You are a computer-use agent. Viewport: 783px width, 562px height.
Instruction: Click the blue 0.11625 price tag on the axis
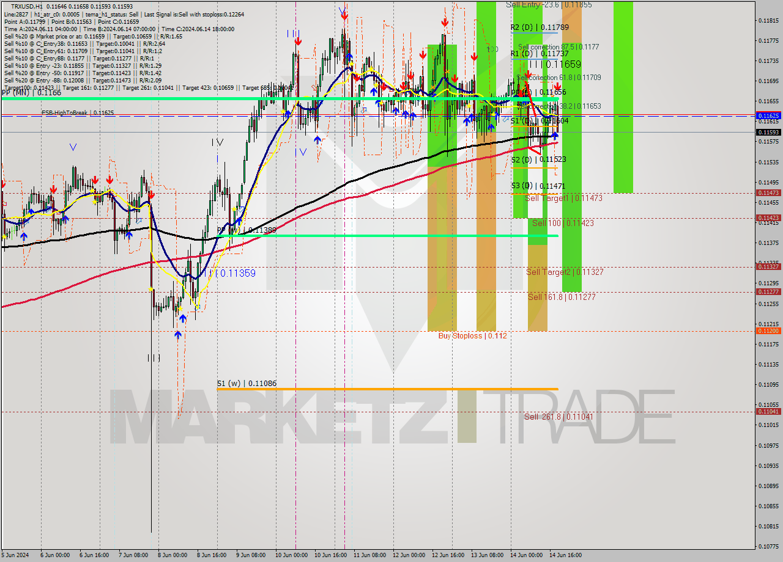(768, 115)
